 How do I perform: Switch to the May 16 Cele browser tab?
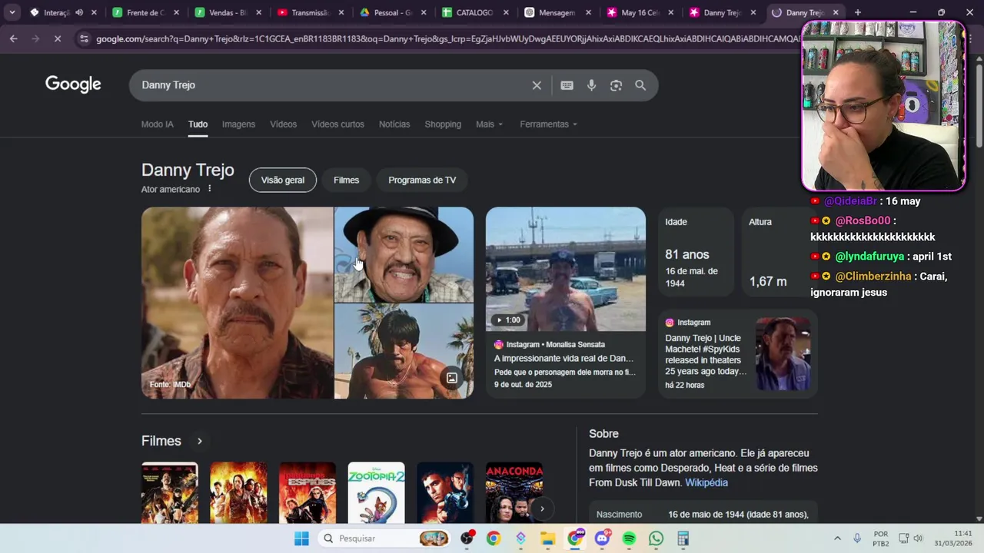tap(640, 12)
